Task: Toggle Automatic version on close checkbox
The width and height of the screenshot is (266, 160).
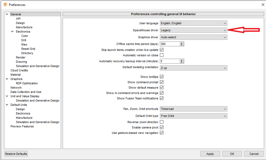Action: (162, 55)
